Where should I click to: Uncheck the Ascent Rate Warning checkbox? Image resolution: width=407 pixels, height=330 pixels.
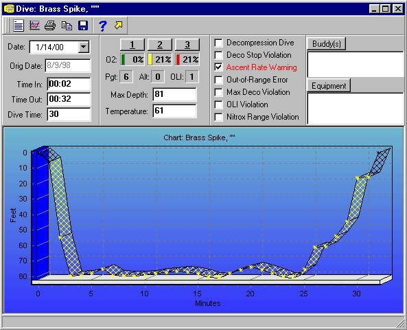(x=218, y=67)
